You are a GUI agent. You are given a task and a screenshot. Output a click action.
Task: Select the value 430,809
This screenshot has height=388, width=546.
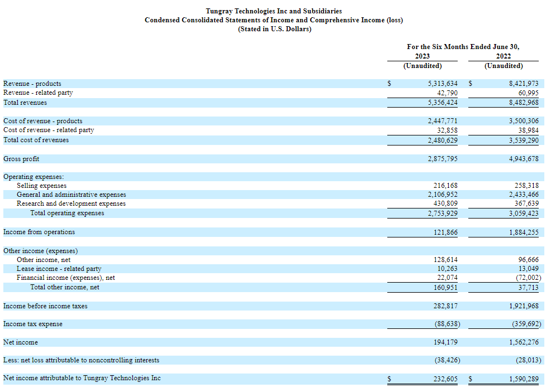[x=445, y=203]
